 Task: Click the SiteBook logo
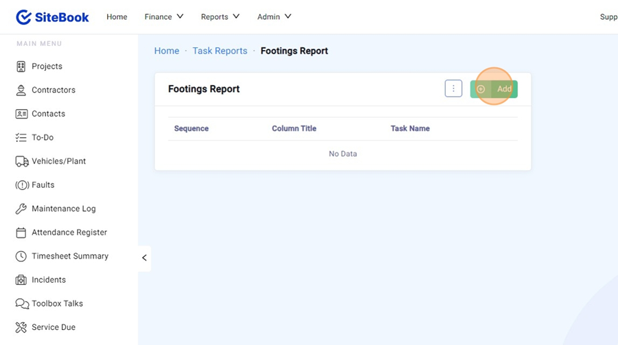(x=53, y=16)
